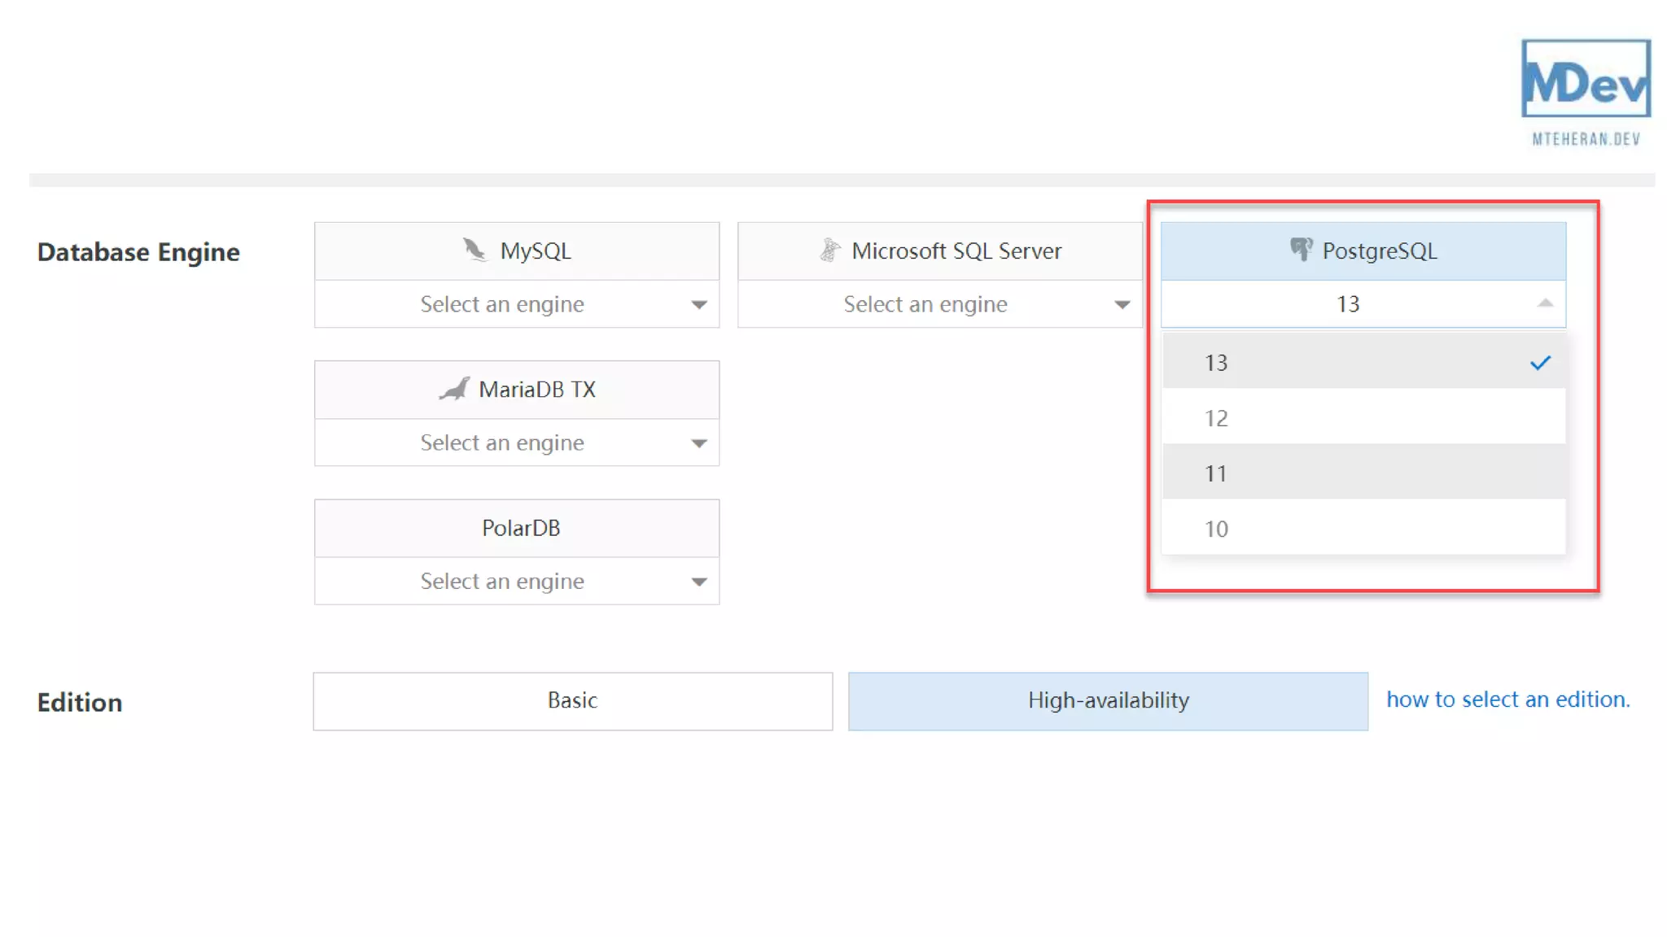Image resolution: width=1667 pixels, height=937 pixels.
Task: Select the Microsoft SQL Server engine header
Action: (x=940, y=251)
